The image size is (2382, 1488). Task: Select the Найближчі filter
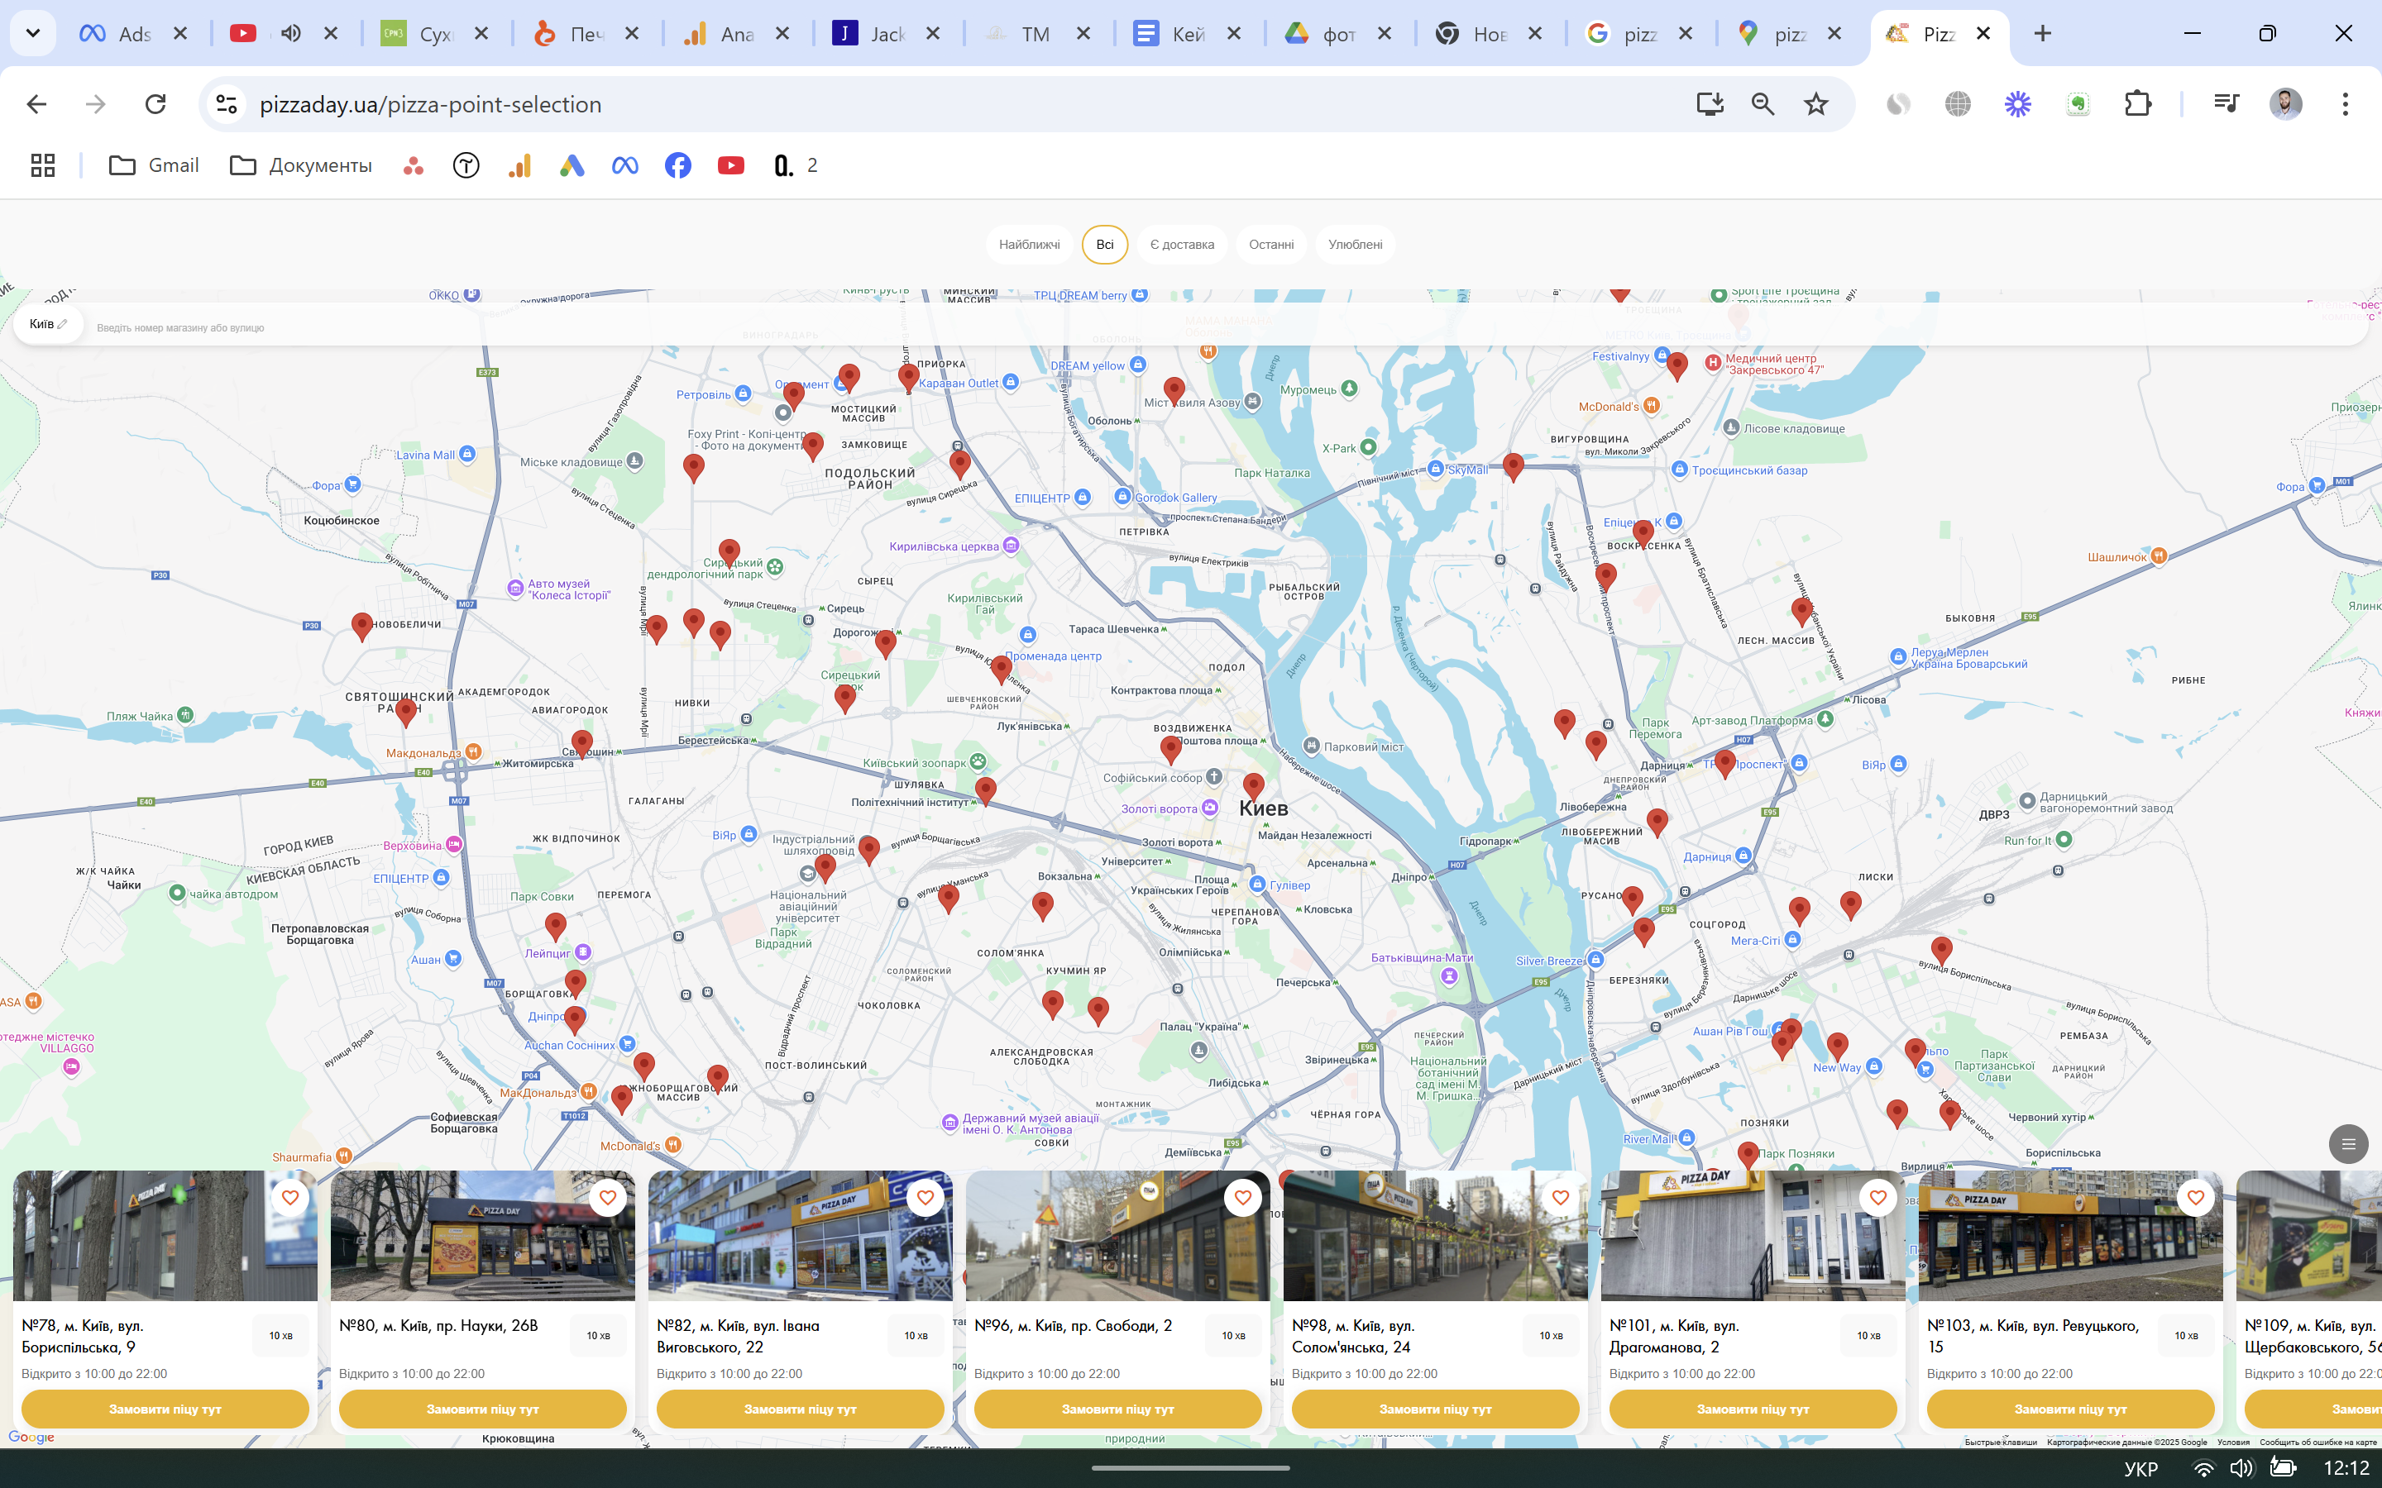coord(1029,244)
